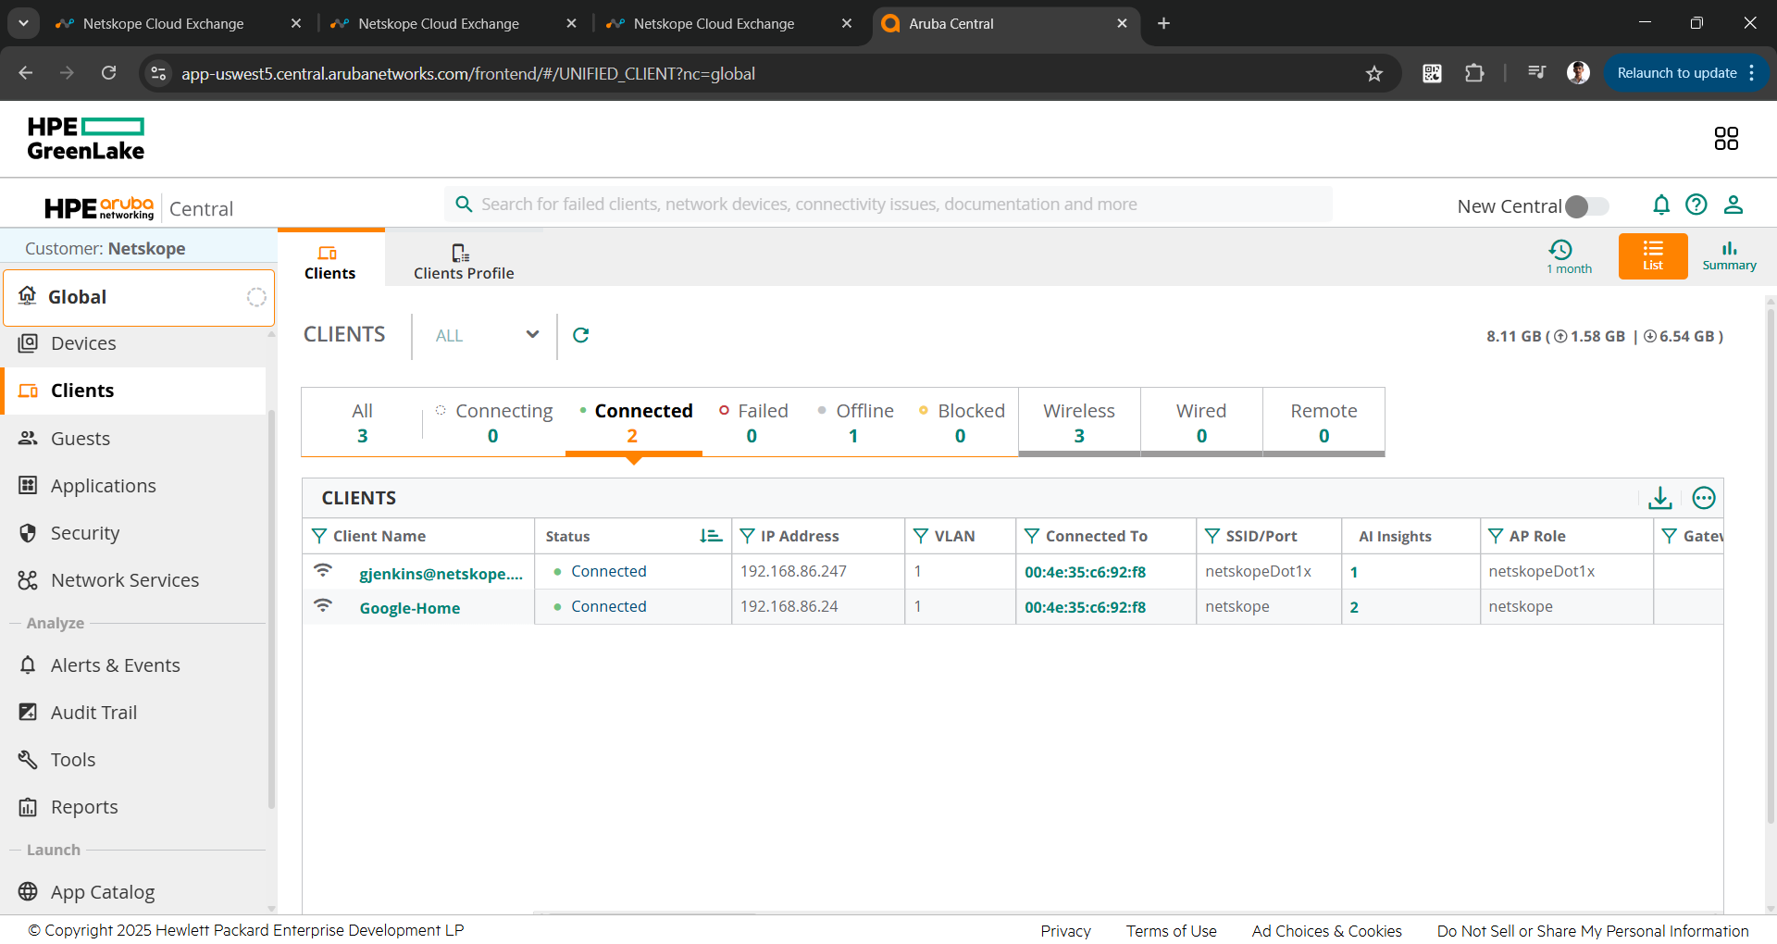This screenshot has height=944, width=1777.
Task: Filter by IP Address column icon
Action: point(748,536)
